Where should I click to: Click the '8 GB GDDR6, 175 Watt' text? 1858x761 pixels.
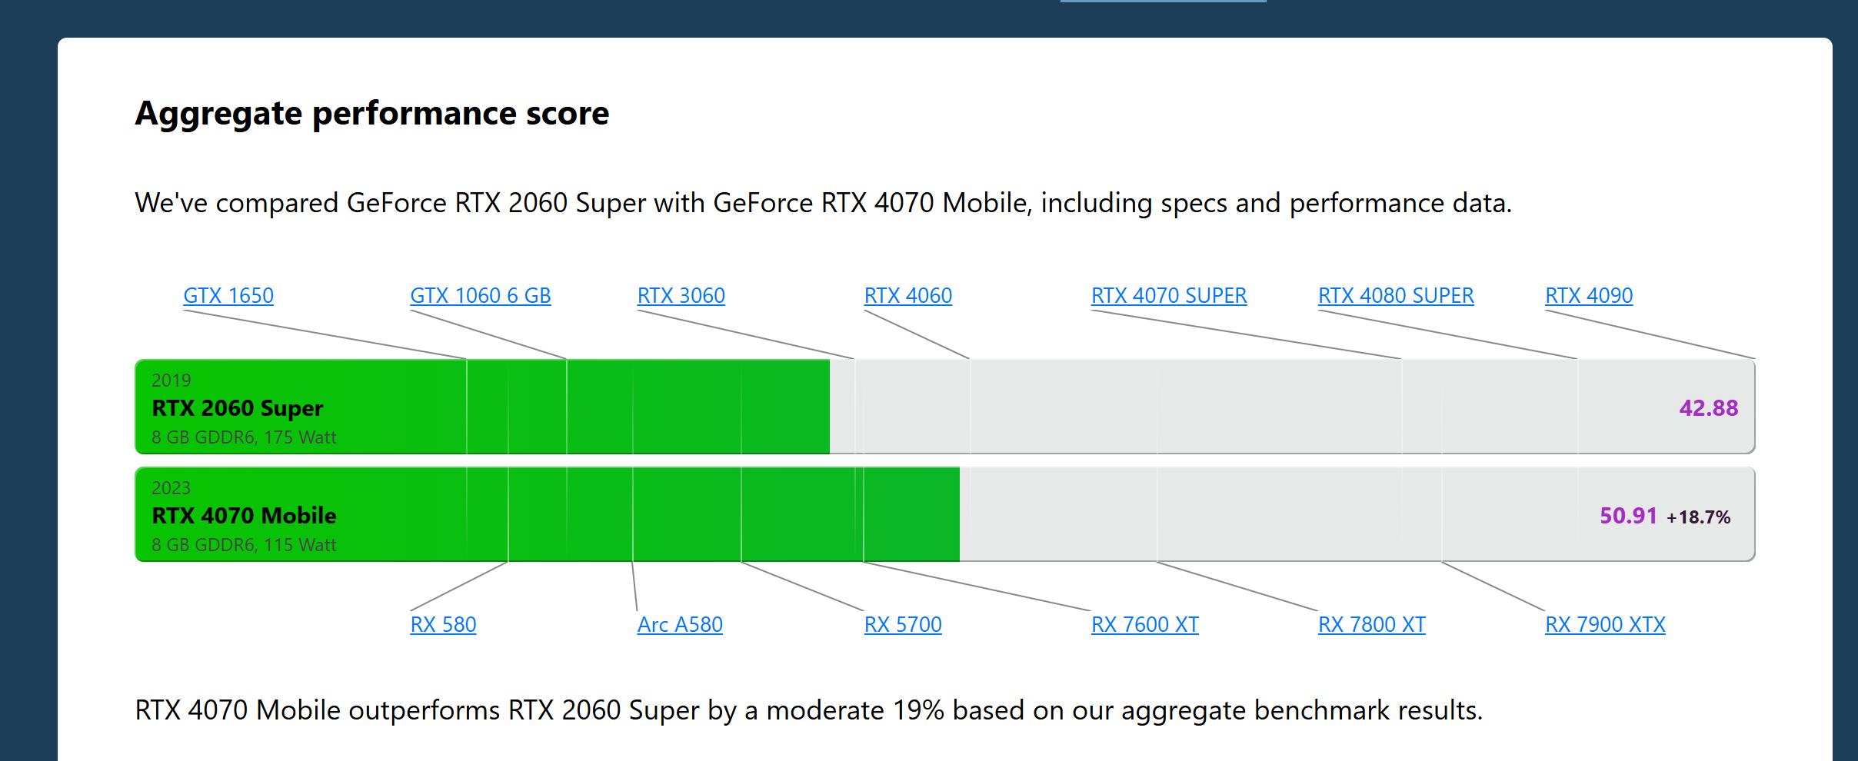click(244, 437)
